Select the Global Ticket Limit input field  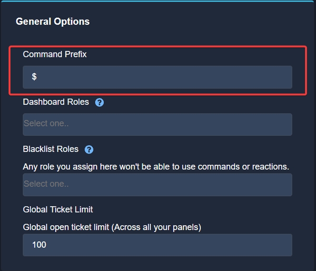158,245
